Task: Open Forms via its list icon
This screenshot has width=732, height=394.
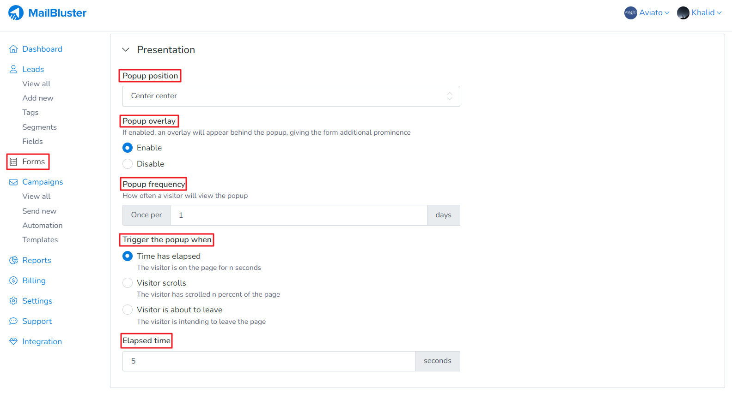Action: coord(14,161)
